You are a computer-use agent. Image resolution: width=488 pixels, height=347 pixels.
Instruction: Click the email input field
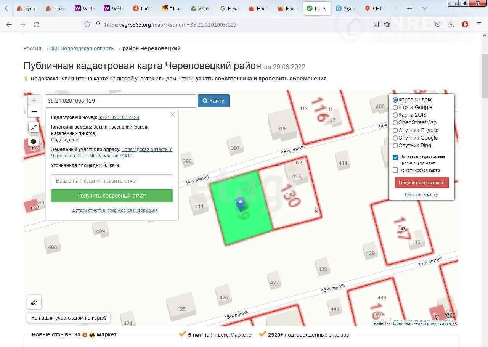tap(112, 181)
